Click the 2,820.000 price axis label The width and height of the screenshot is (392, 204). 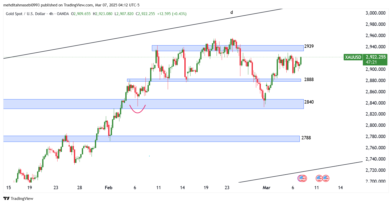click(x=375, y=114)
